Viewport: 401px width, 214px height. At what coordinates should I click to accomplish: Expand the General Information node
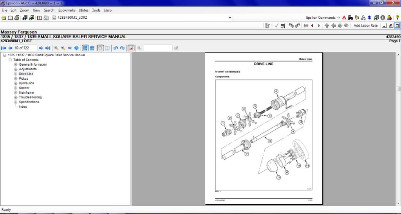[16, 64]
